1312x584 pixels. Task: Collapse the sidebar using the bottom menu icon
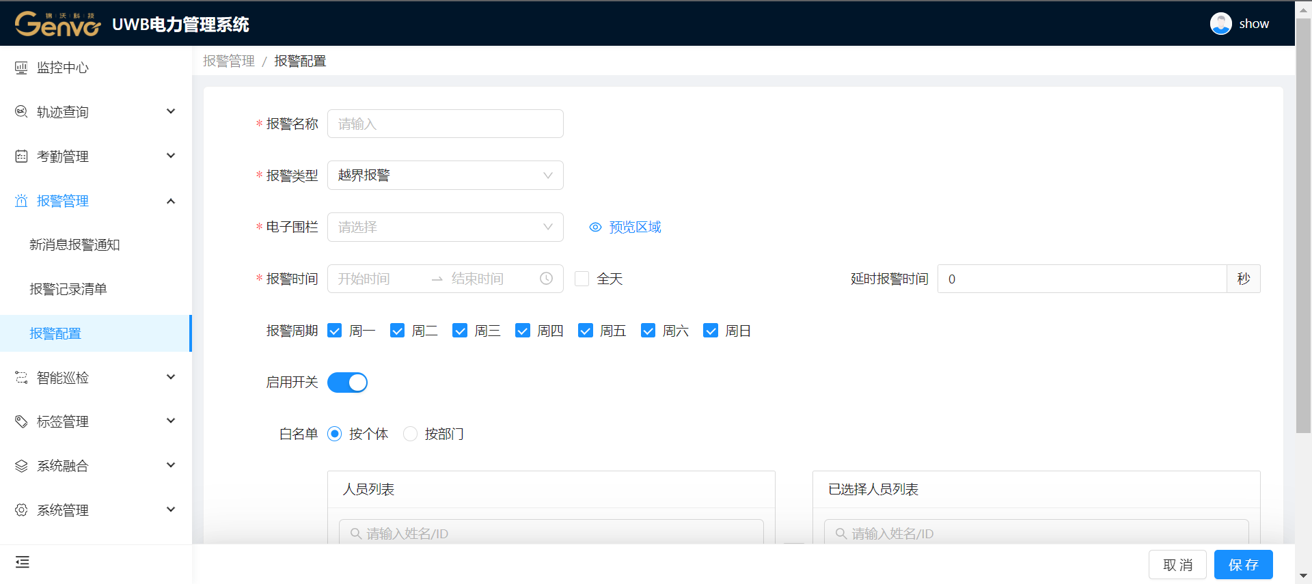click(23, 562)
